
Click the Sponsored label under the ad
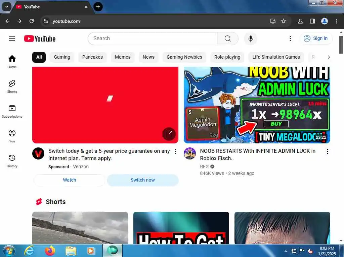point(58,167)
